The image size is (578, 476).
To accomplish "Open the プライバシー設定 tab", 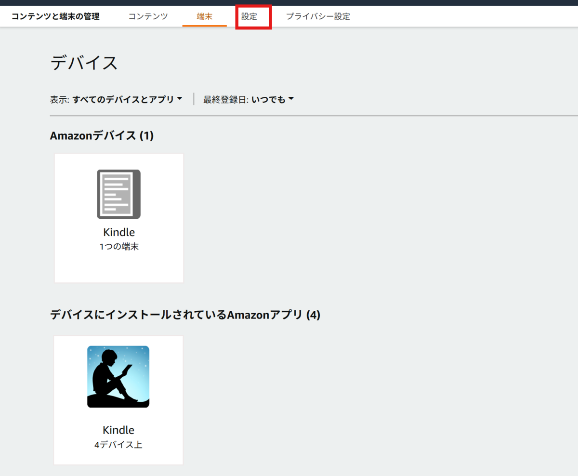I will (x=318, y=16).
